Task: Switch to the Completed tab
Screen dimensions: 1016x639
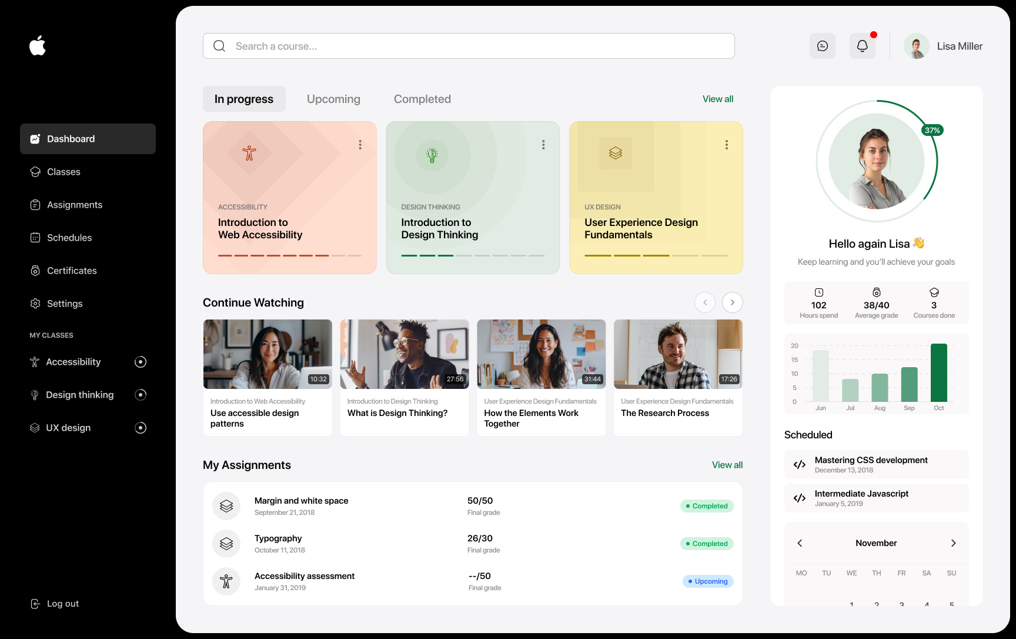Action: coord(422,99)
